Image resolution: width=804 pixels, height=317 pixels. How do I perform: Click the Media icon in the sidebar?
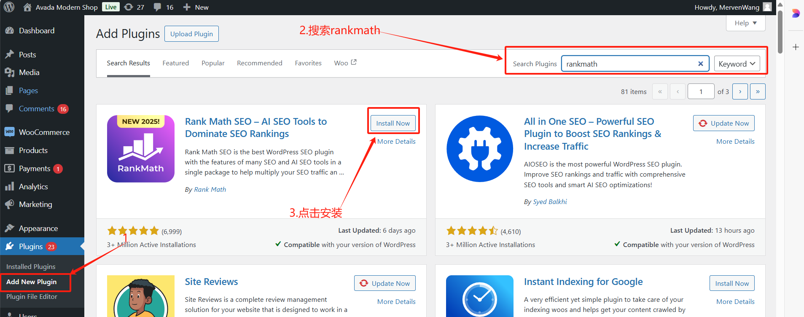[x=9, y=73]
